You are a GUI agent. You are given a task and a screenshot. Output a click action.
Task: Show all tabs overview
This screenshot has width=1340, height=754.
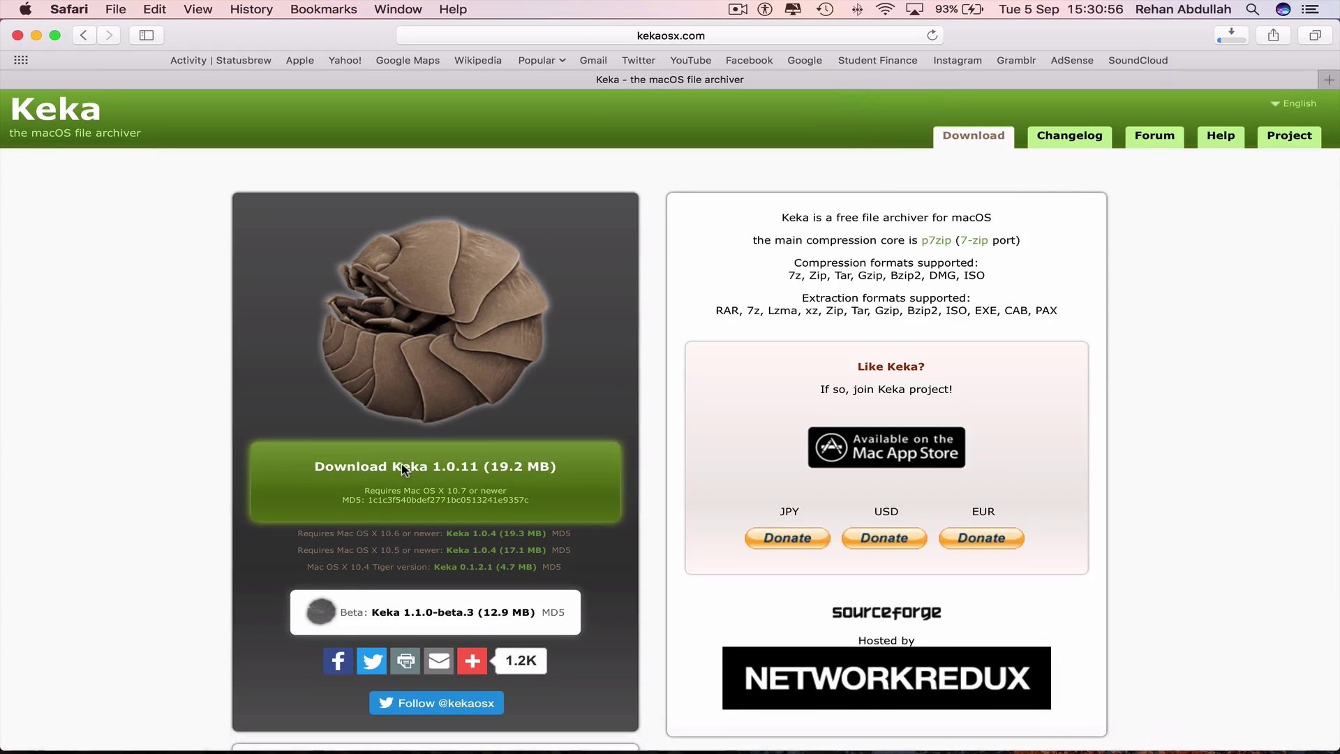click(x=1315, y=35)
